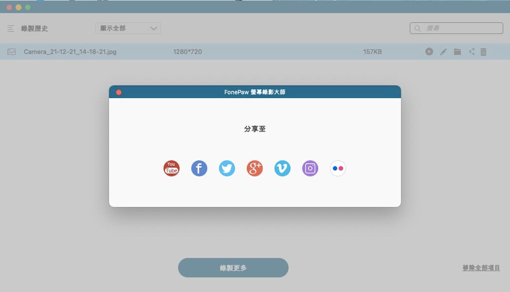
Task: Click the 157KB file size value
Action: coord(372,52)
